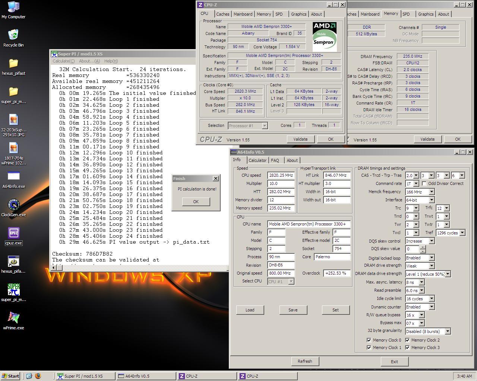The height and width of the screenshot is (381, 477).
Task: Open the DQS skew control dropdown
Action: click(432, 241)
